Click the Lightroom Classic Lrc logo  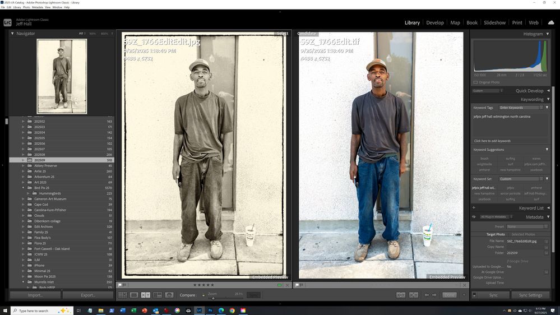pyautogui.click(x=7, y=22)
